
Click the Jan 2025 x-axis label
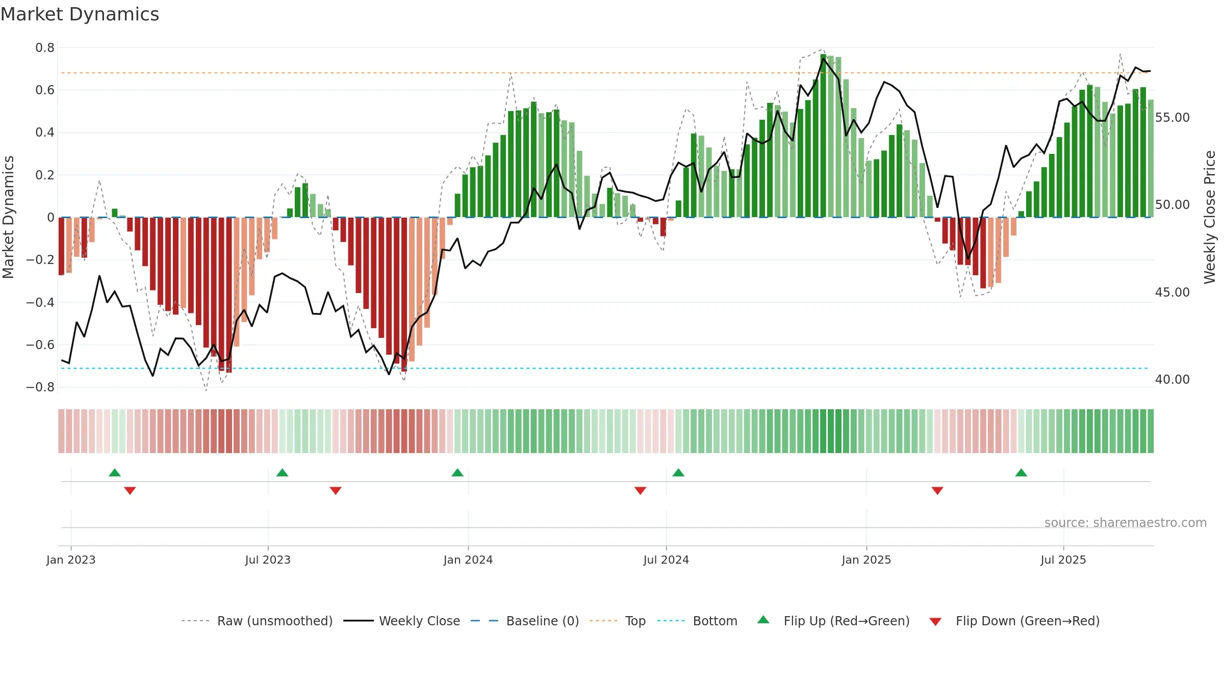866,560
